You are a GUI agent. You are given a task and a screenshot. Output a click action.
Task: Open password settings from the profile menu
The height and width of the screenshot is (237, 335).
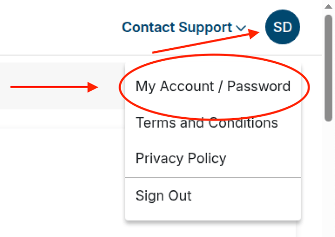213,86
